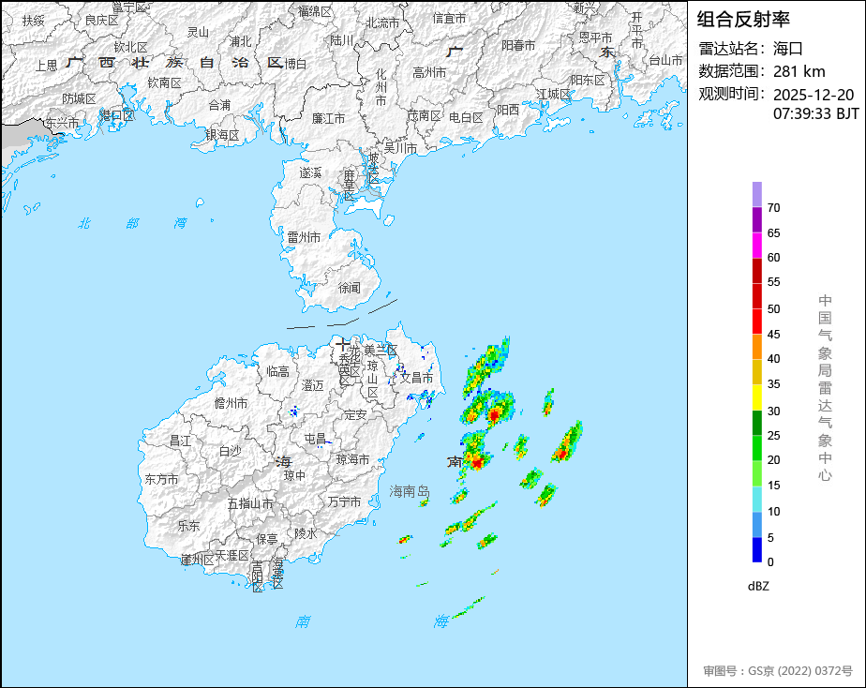Image resolution: width=866 pixels, height=688 pixels.
Task: Click the 恩平市 label on the map
Action: tap(595, 37)
